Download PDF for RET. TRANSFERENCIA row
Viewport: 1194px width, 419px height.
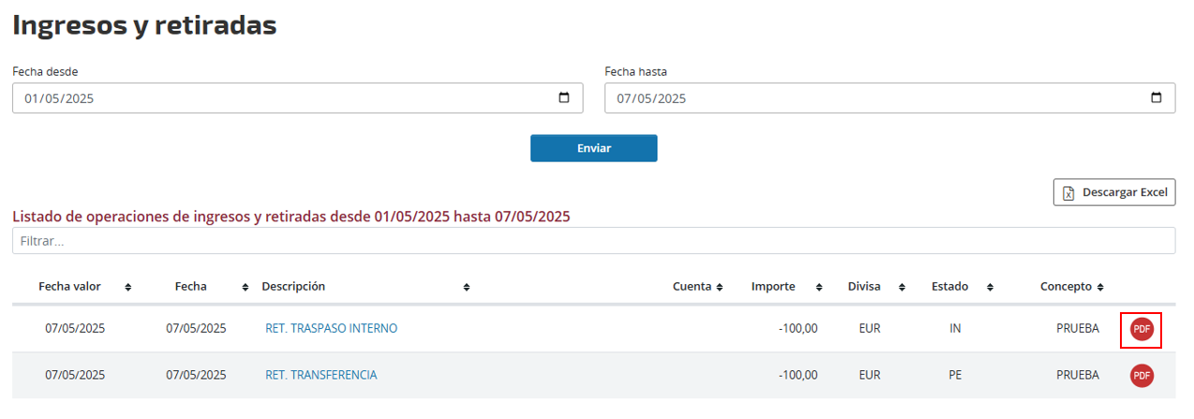[1142, 376]
